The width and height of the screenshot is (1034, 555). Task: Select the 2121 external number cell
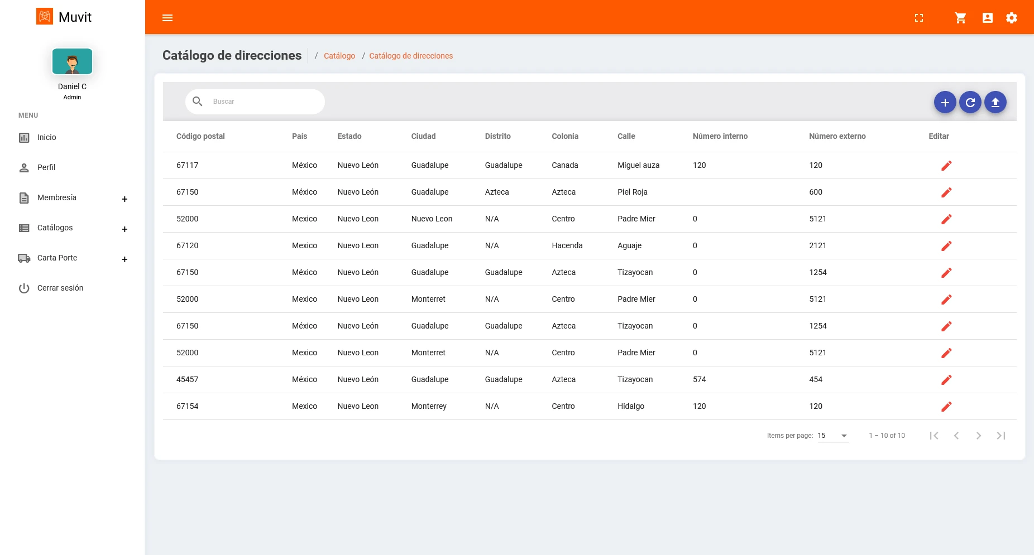[818, 245]
